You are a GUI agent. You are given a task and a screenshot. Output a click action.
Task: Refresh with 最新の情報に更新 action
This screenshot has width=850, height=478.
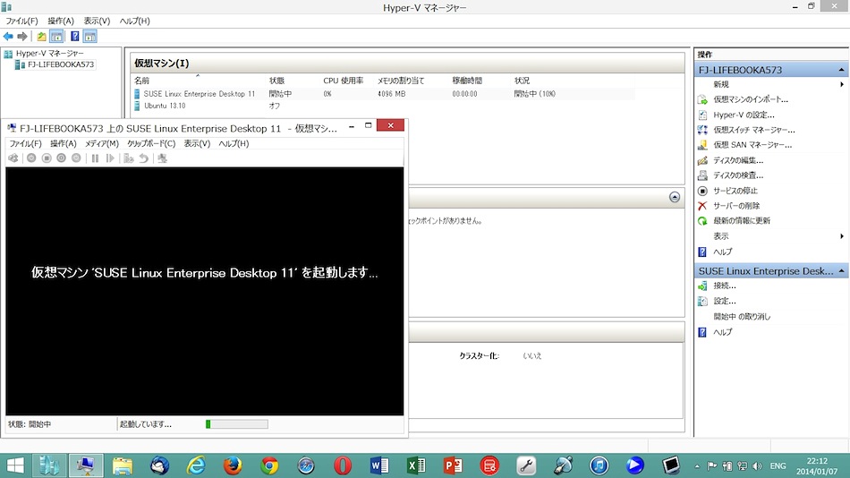point(741,221)
